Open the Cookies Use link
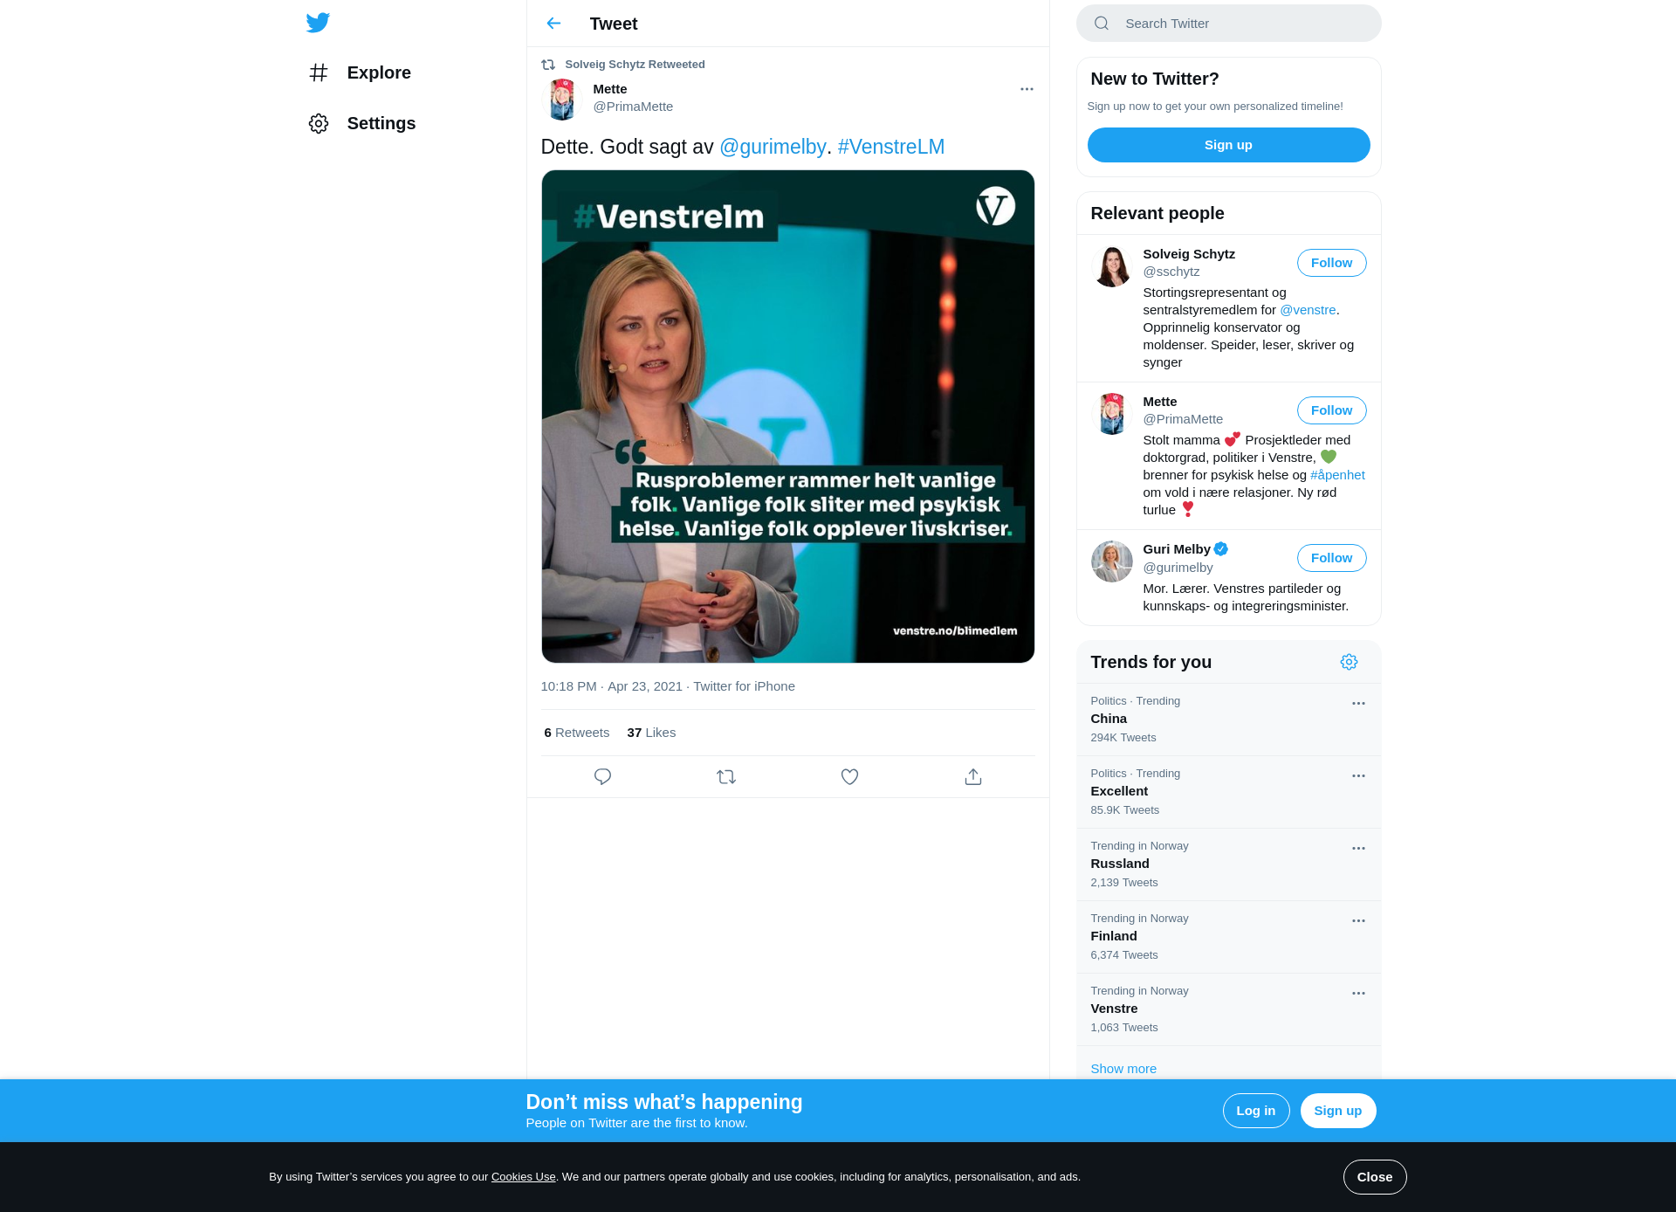The height and width of the screenshot is (1212, 1676). (523, 1177)
